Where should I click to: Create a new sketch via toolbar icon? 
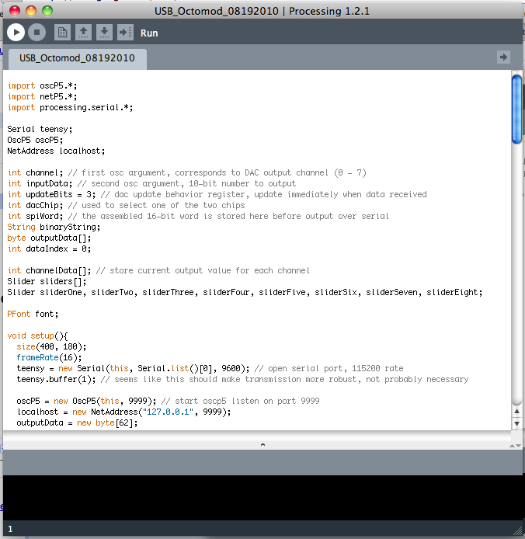click(63, 33)
